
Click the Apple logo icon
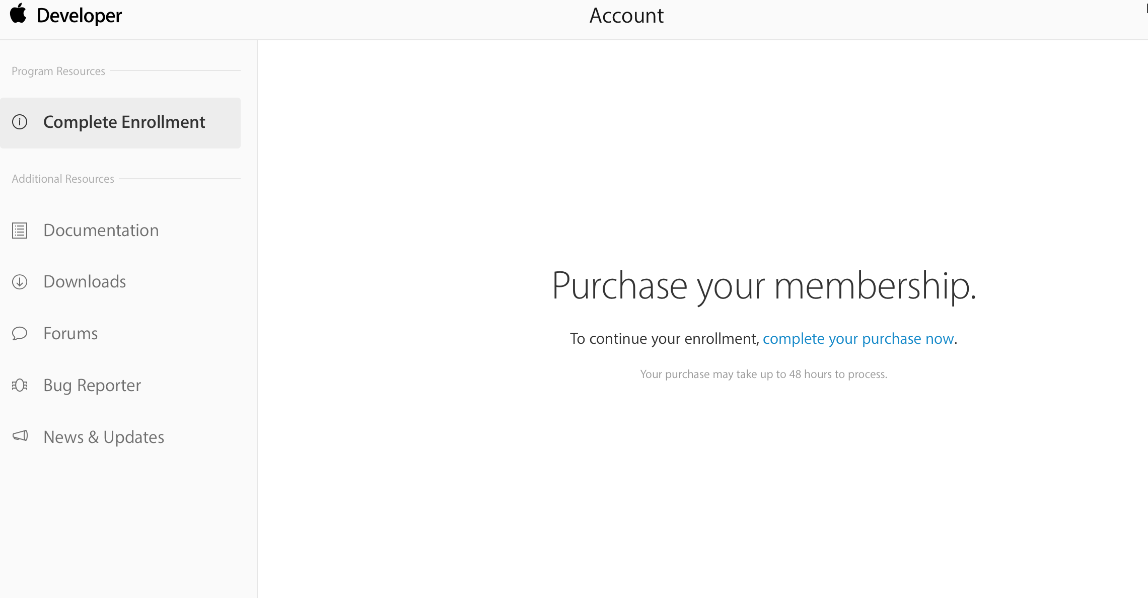[18, 14]
